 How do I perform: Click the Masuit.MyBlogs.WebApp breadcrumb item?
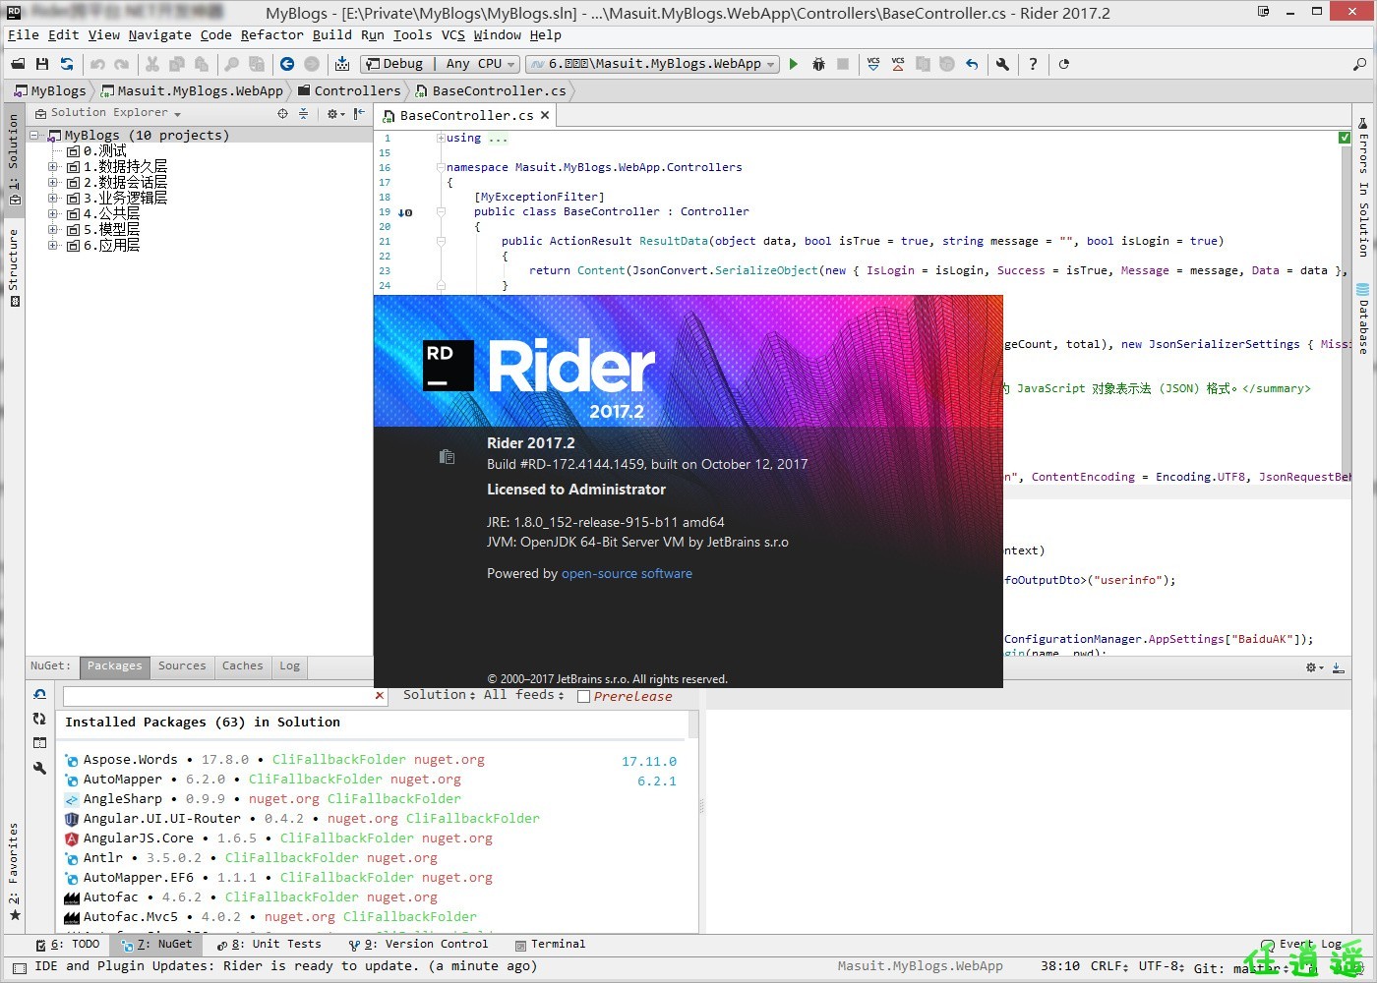coord(193,90)
